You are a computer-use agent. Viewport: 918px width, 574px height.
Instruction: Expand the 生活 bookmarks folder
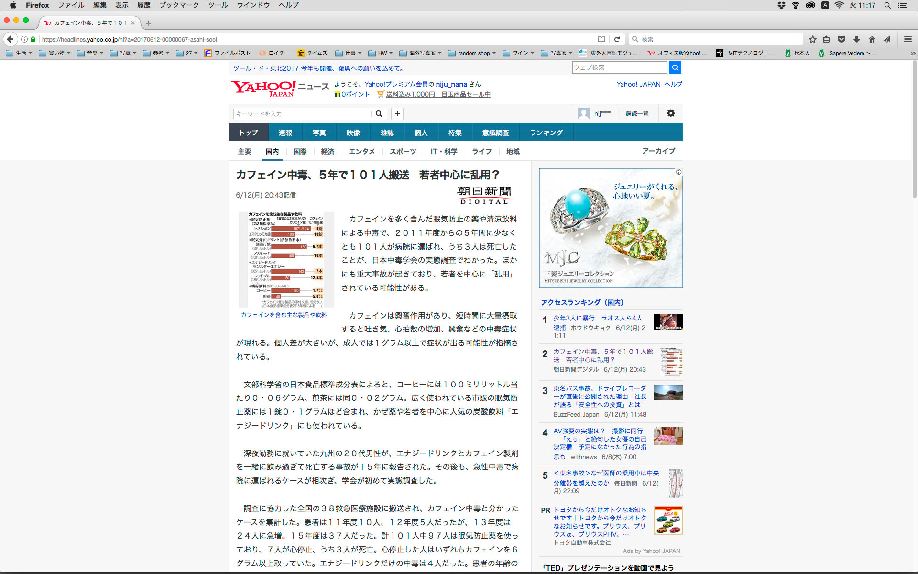(x=19, y=53)
